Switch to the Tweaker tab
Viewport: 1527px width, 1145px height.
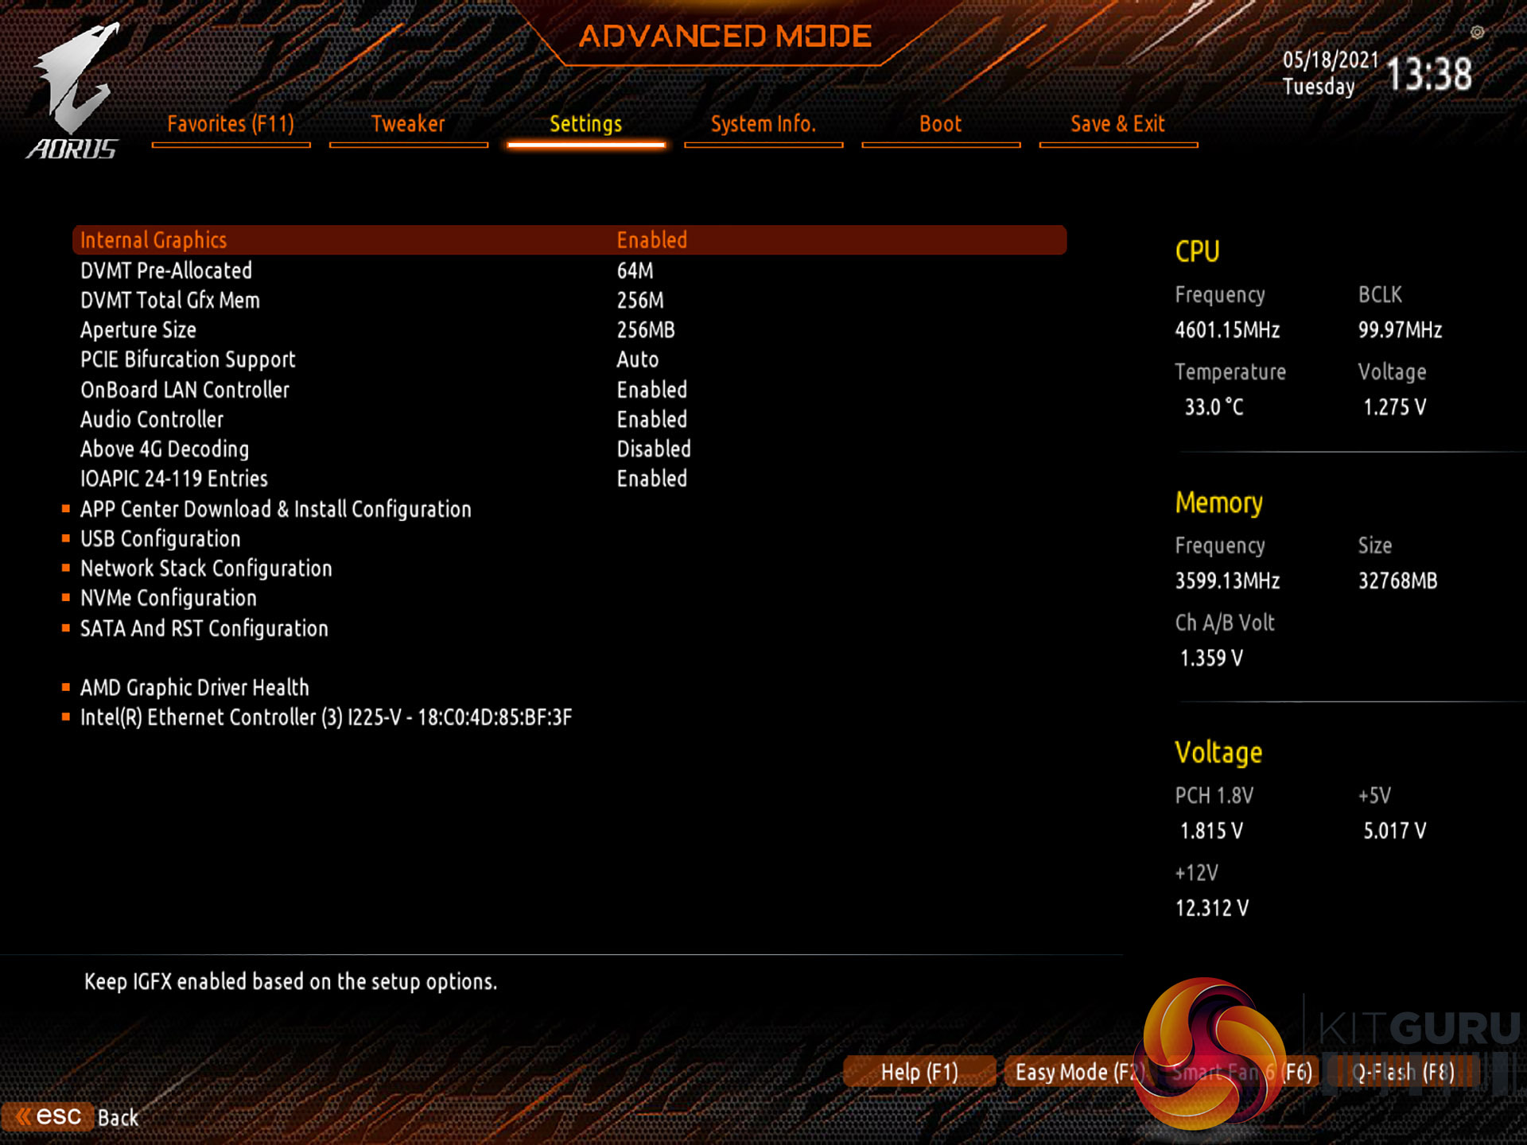click(x=408, y=125)
